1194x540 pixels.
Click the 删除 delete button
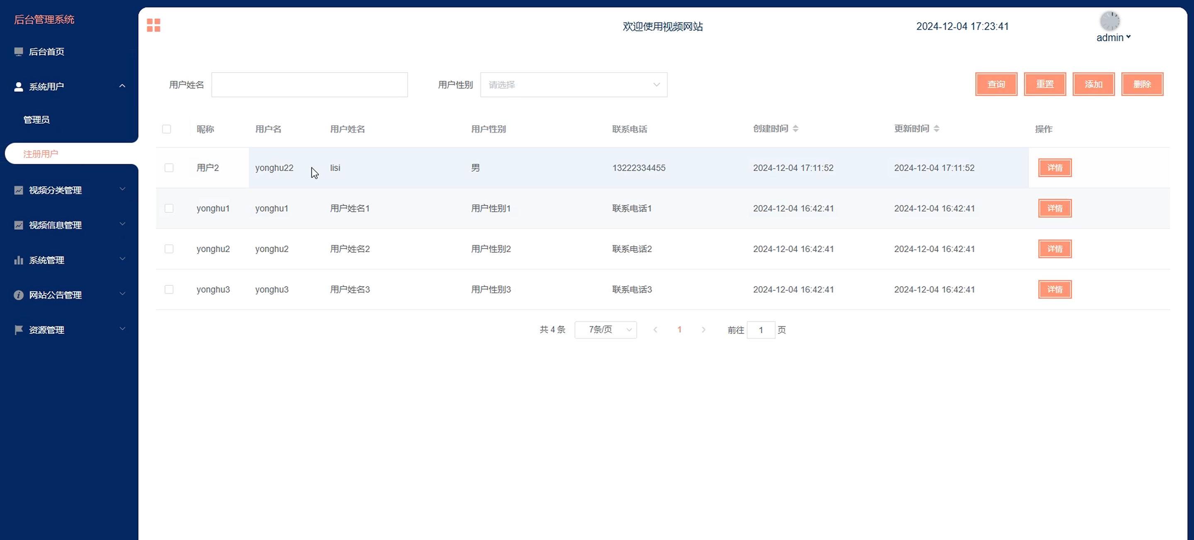click(x=1142, y=84)
